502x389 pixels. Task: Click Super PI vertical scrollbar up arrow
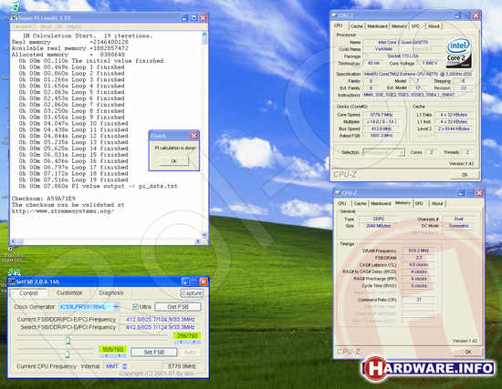click(204, 34)
